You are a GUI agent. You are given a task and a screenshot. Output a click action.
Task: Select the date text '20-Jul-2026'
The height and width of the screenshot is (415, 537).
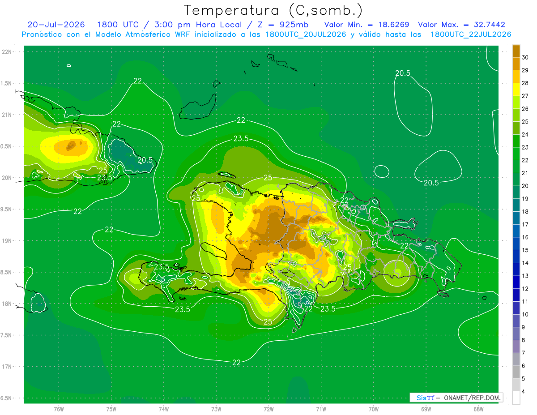(56, 25)
